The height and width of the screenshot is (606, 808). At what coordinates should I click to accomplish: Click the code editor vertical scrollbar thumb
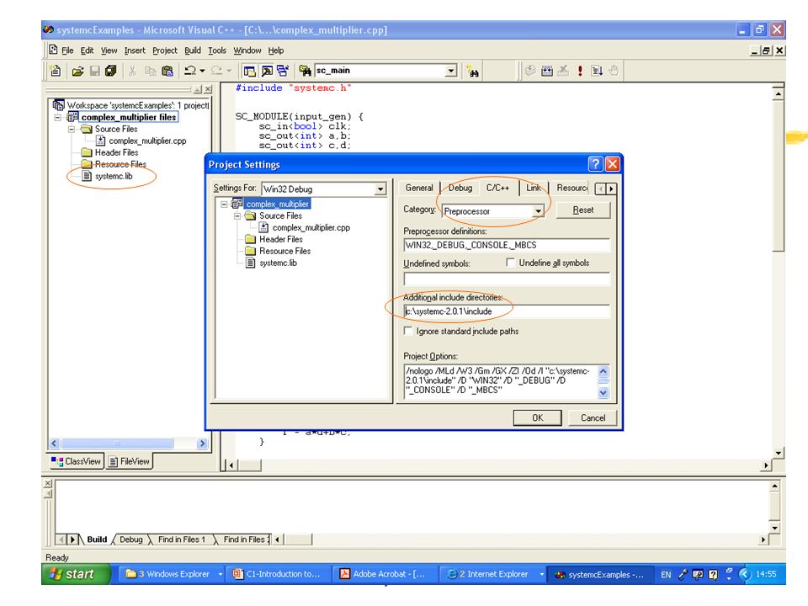[778, 177]
